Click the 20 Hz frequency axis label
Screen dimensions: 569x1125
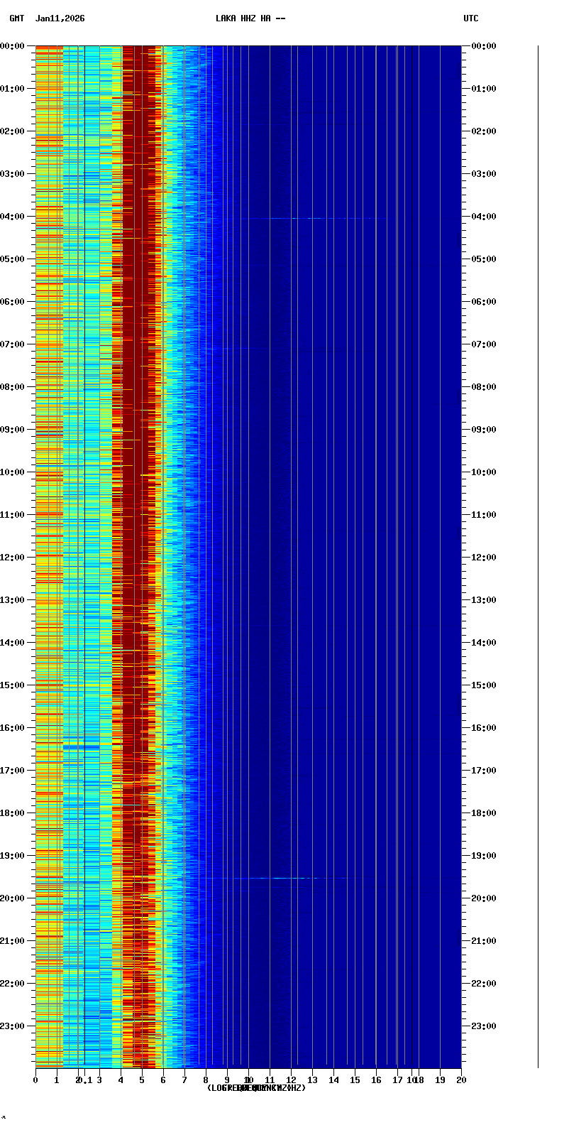click(461, 1080)
